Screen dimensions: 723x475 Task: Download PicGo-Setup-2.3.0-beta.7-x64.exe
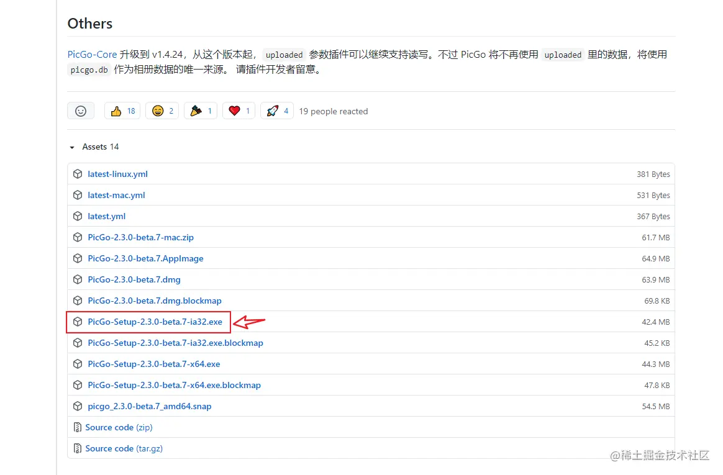coord(154,364)
